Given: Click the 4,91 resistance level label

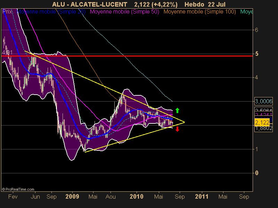Looking at the screenshot, I should coord(7,53).
